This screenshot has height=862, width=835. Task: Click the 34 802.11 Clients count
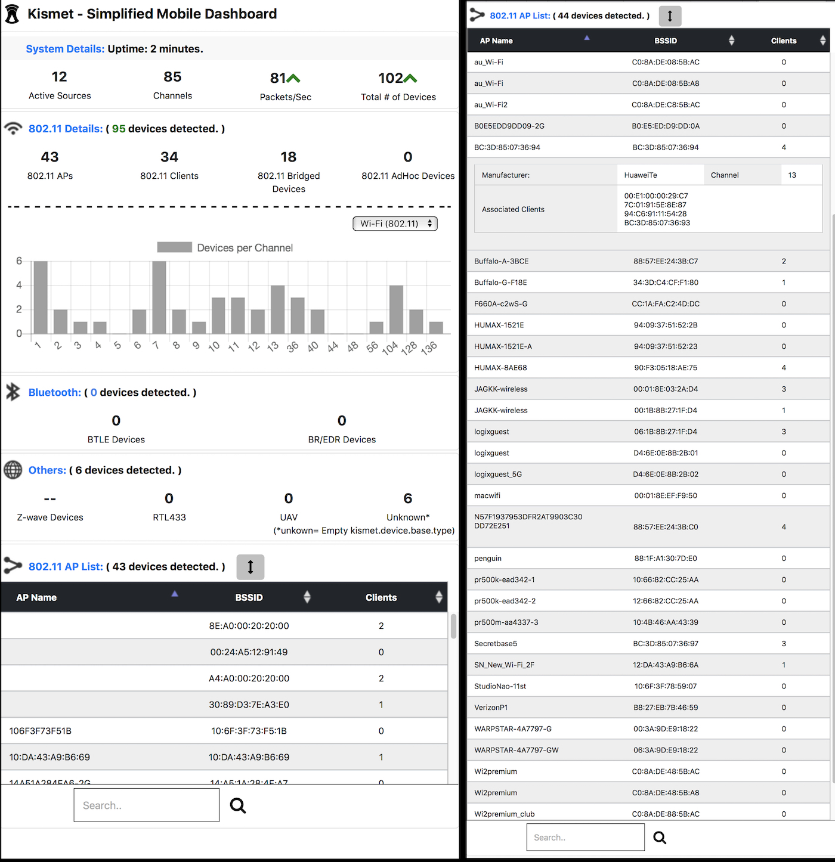tap(169, 157)
